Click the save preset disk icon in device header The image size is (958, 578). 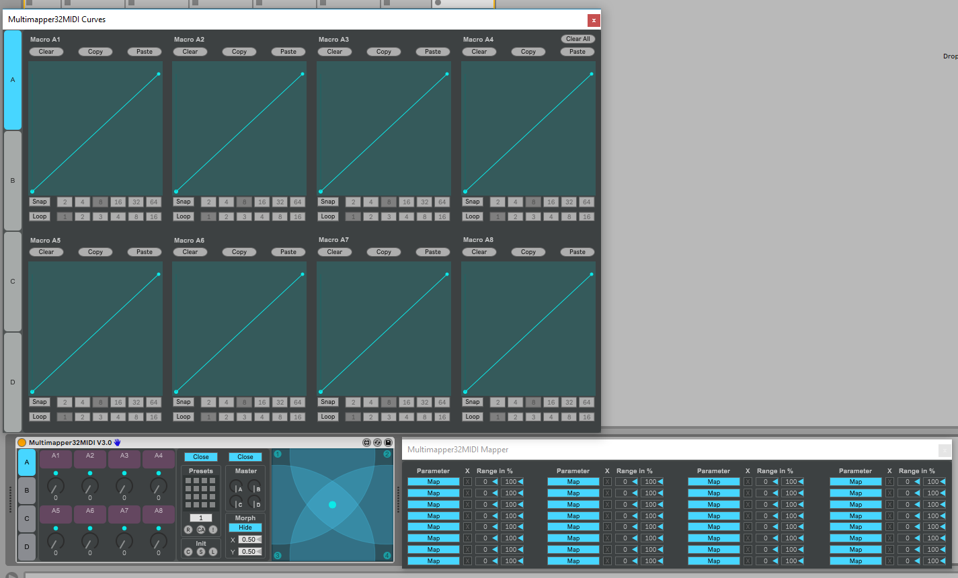388,442
